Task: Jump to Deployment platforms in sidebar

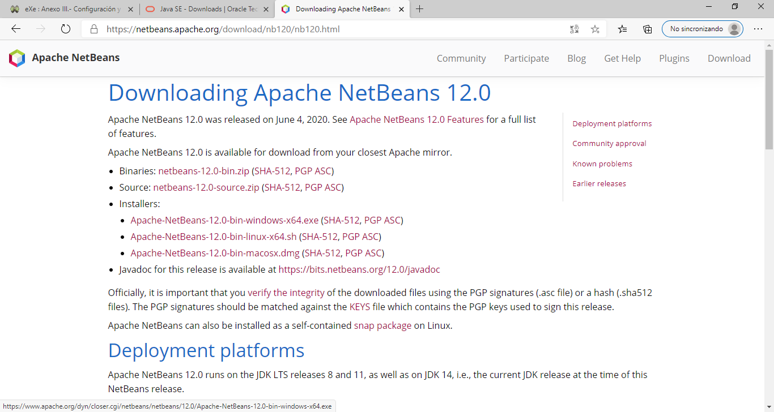Action: coord(612,123)
